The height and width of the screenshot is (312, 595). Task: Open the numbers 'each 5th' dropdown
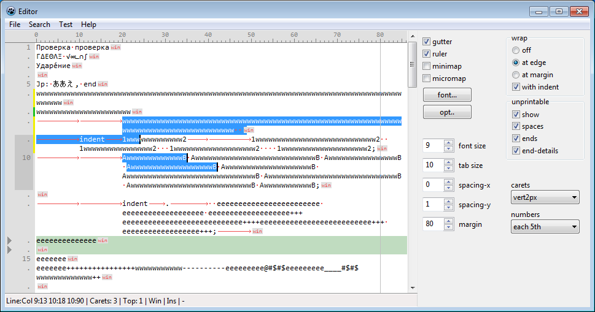(x=545, y=227)
